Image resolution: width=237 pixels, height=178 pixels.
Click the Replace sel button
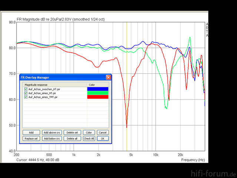tap(31, 138)
